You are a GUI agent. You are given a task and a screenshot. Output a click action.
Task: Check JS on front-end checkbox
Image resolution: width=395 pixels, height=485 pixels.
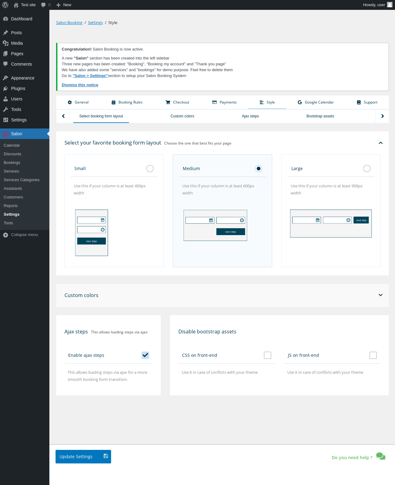(373, 355)
